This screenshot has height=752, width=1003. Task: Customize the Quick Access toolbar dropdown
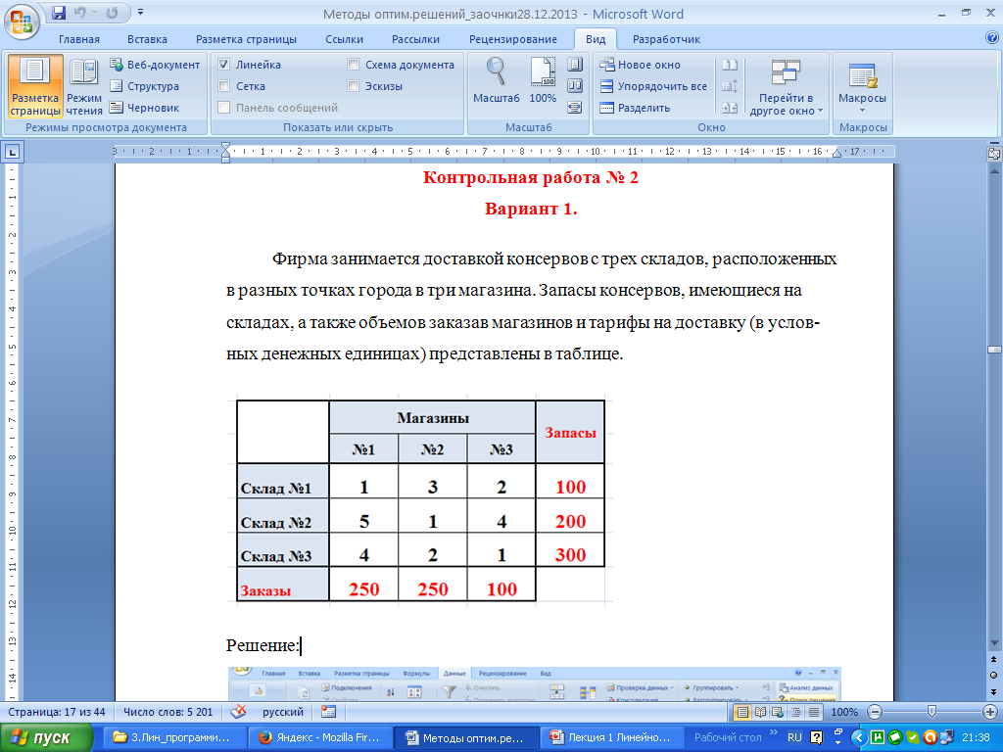(141, 12)
